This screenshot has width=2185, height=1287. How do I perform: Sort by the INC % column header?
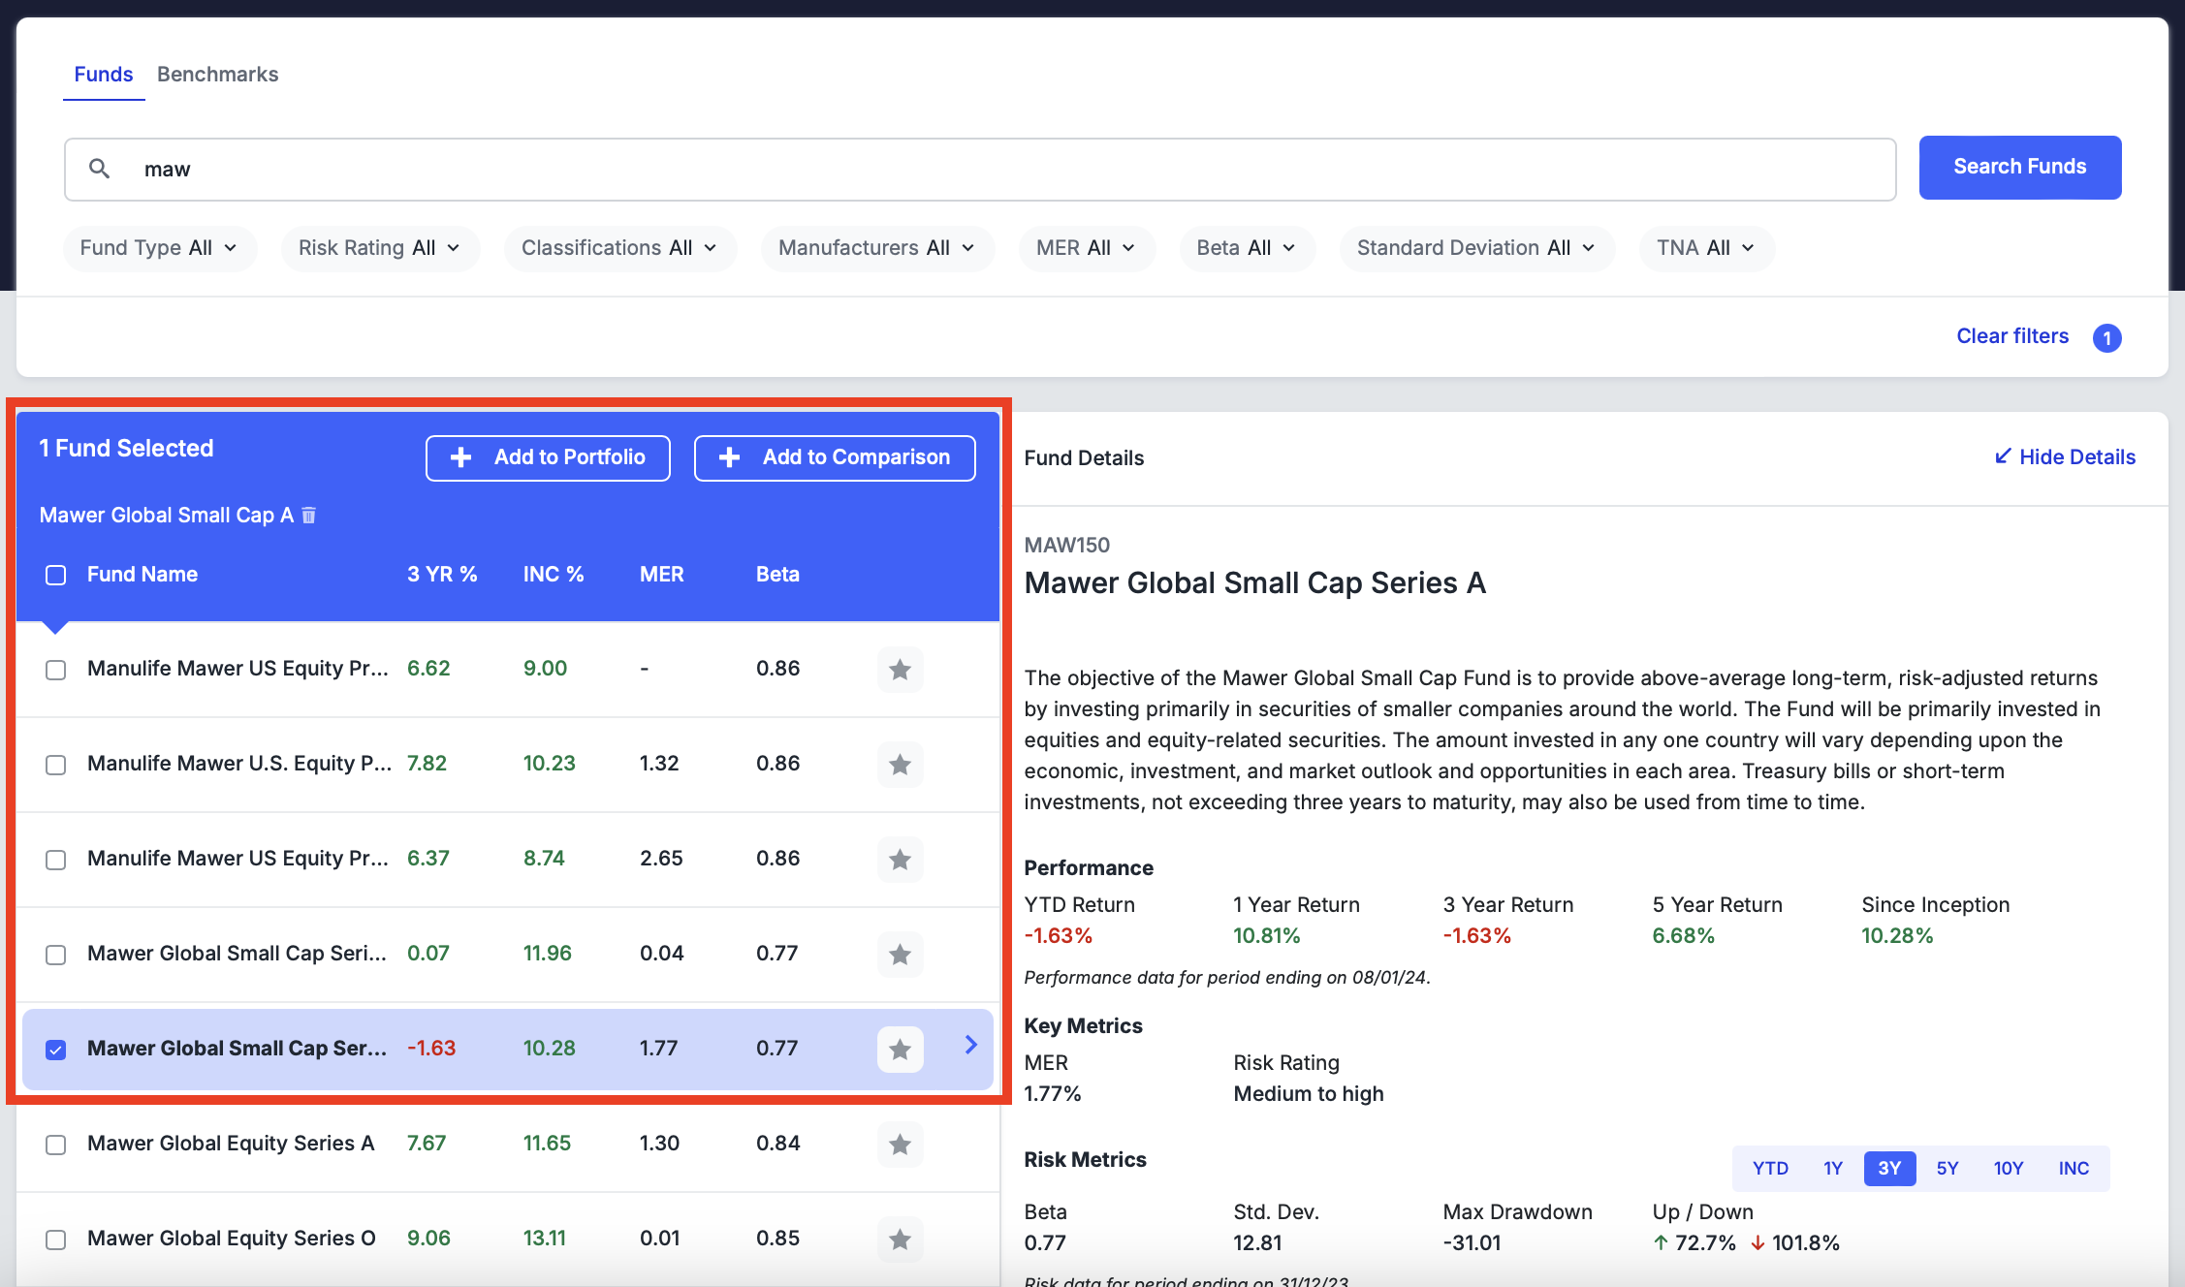coord(554,575)
